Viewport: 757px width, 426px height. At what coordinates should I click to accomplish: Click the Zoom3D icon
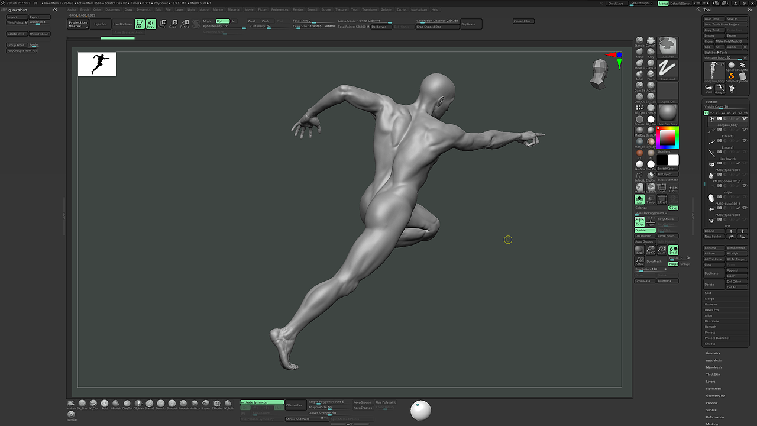[651, 250]
